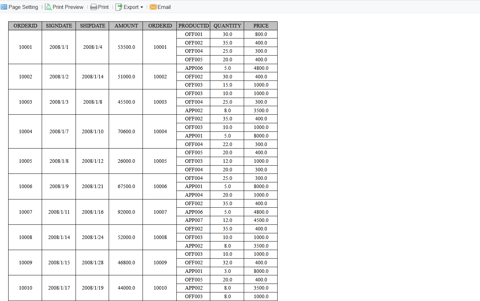This screenshot has width=480, height=301.
Task: Click the PRICE column header
Action: pyautogui.click(x=260, y=25)
